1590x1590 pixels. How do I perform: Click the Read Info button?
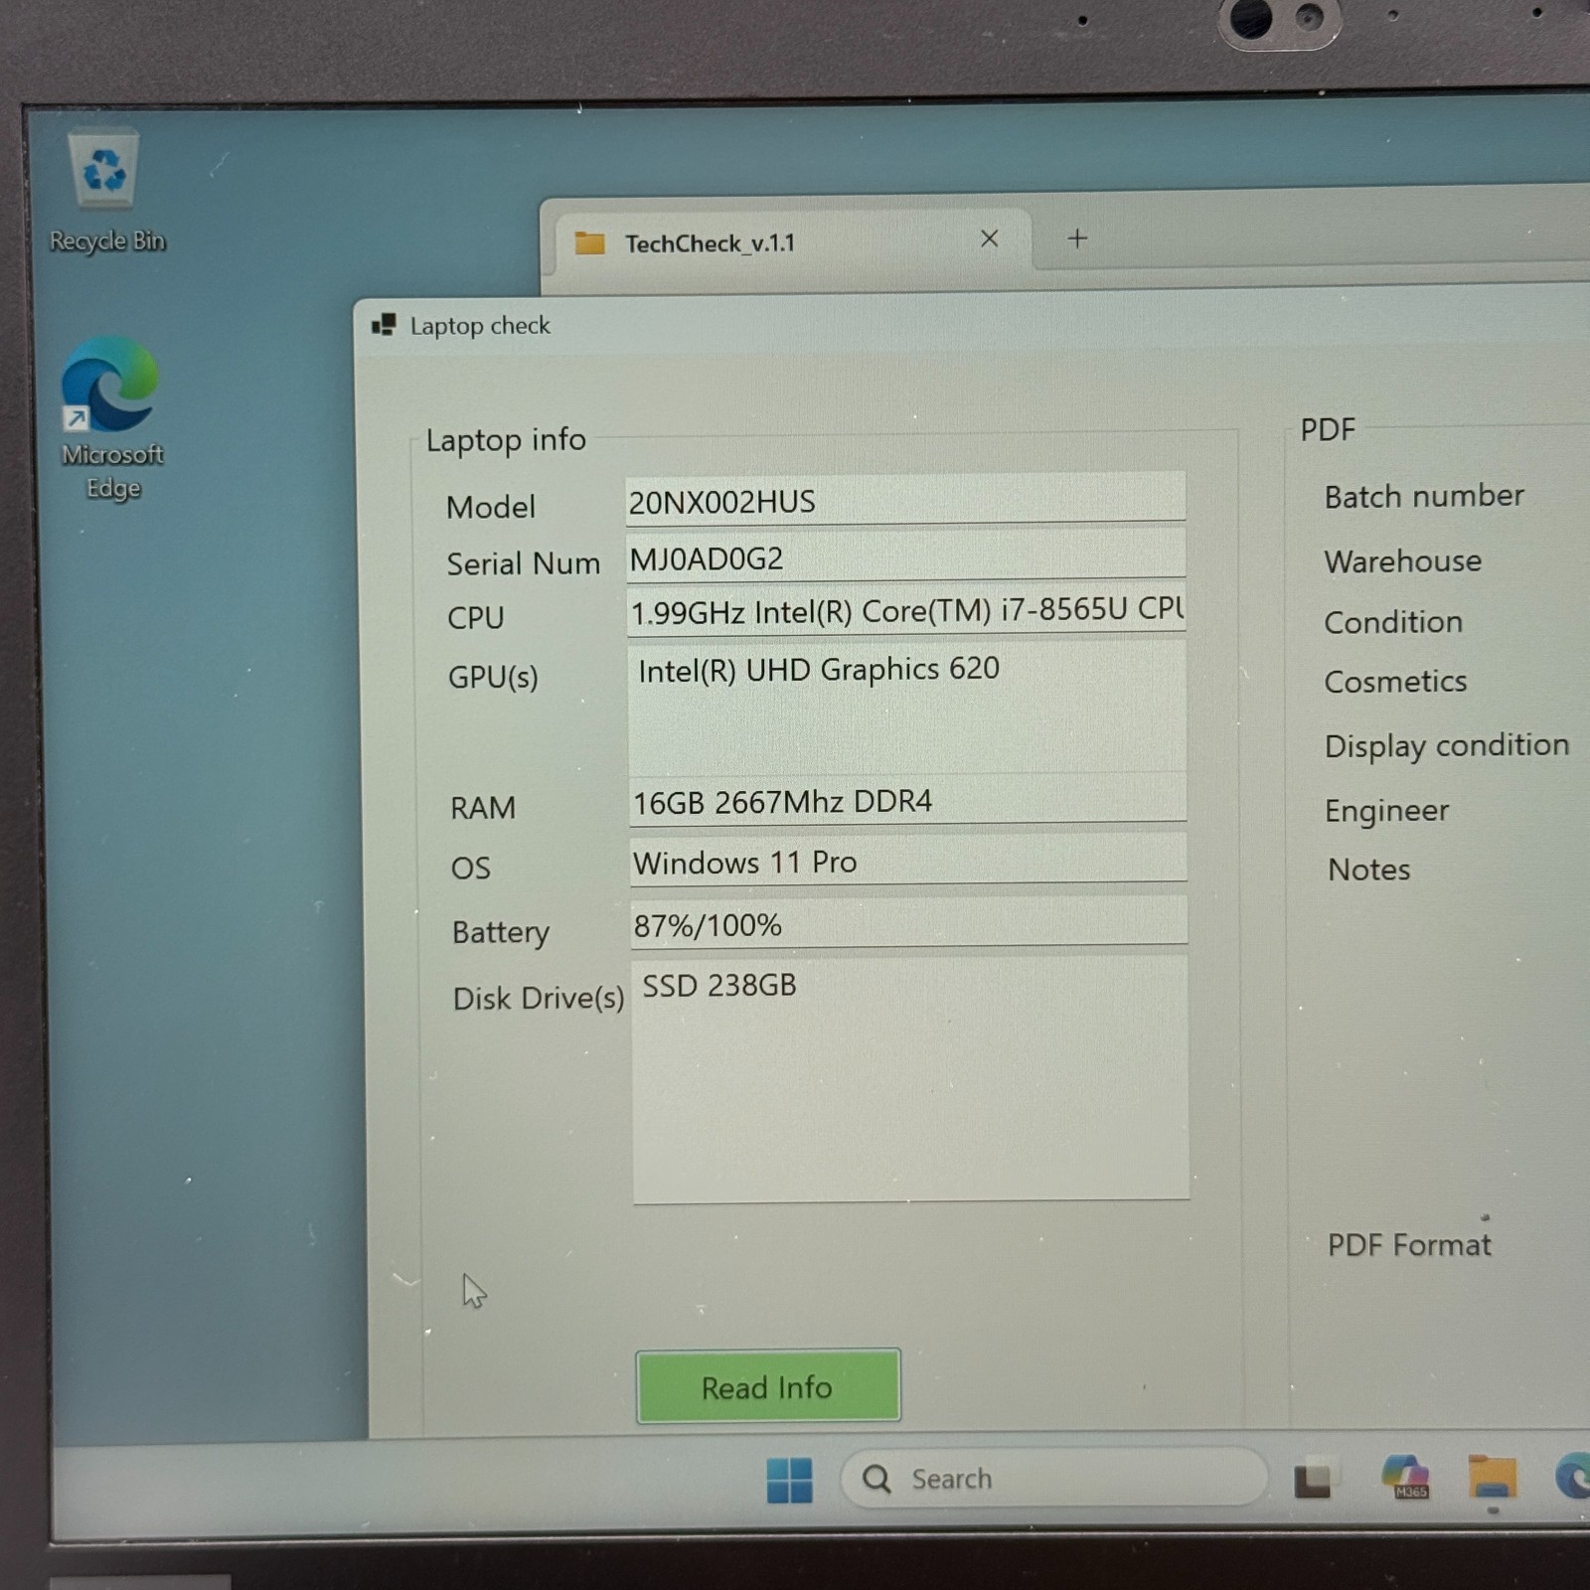pos(768,1386)
